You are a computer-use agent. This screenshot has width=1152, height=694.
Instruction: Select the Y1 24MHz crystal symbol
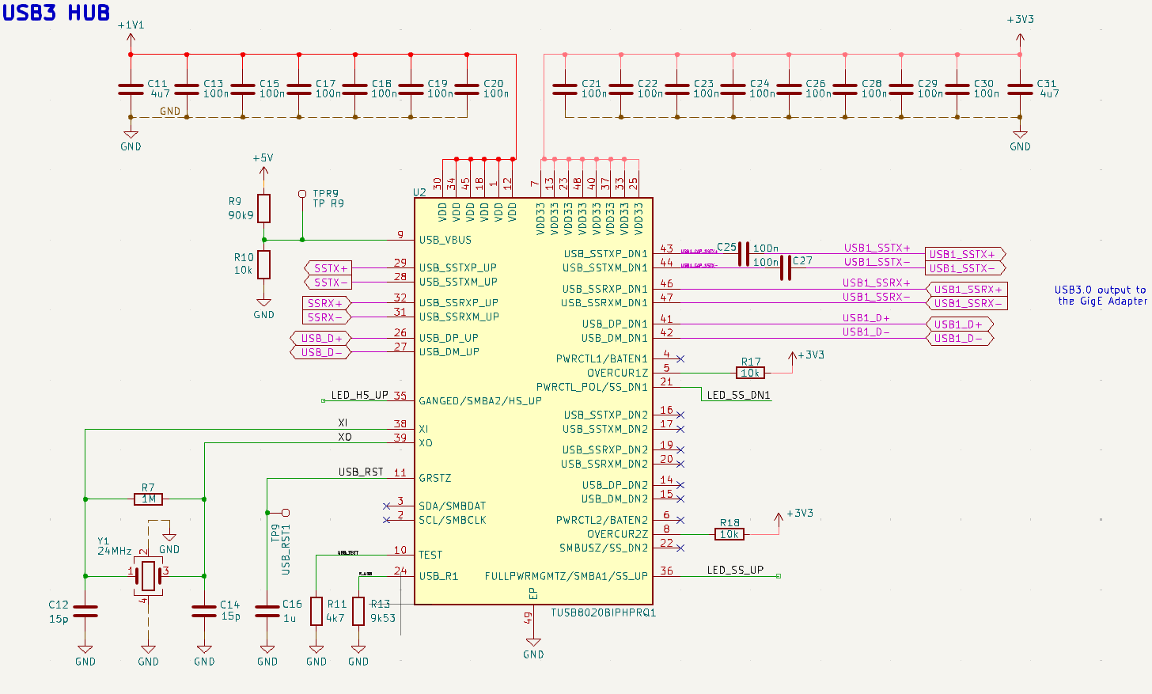pyautogui.click(x=148, y=575)
